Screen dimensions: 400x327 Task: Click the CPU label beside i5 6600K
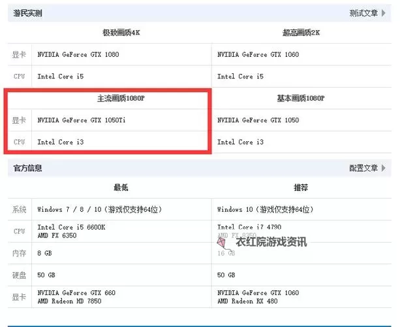[20, 231]
